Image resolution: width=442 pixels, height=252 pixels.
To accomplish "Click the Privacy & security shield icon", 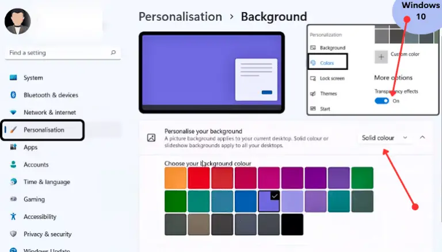I will 13,234.
